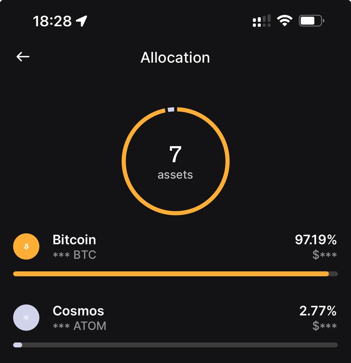Tap the Wi-Fi status icon
The image size is (351, 363).
285,21
